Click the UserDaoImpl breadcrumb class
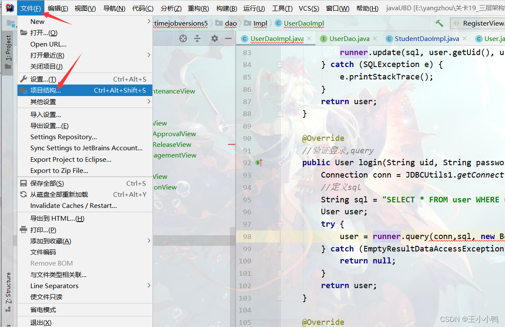505x327 pixels. click(300, 23)
